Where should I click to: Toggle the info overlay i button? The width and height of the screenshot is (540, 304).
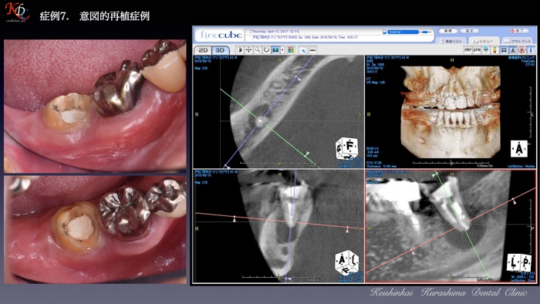coord(531,50)
